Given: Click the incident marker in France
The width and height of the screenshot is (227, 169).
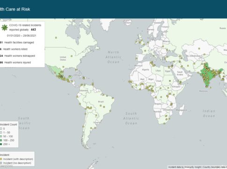Looking at the screenshot, I should [x=145, y=51].
